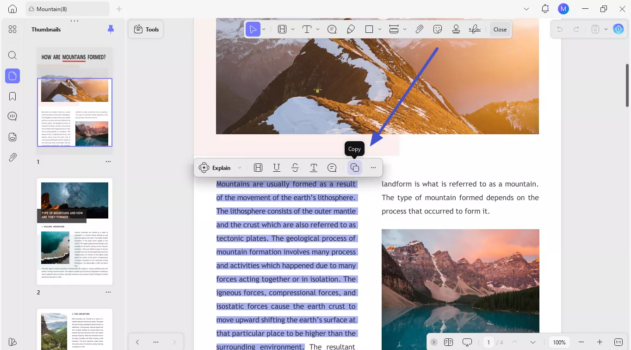This screenshot has width=631, height=350.
Task: Click the undo arrow
Action: (560, 29)
